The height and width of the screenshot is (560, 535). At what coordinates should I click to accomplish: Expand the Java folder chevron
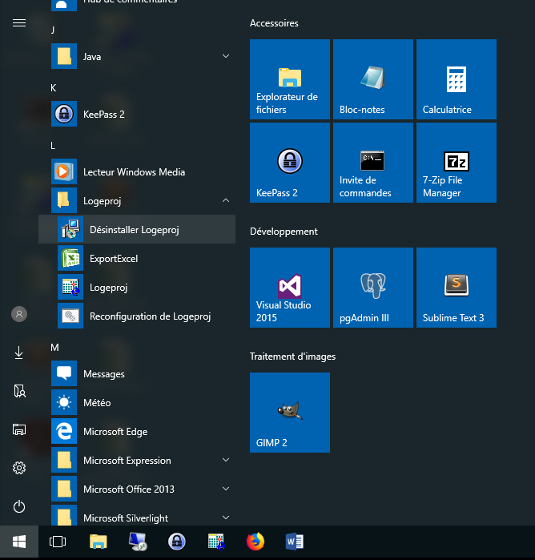226,56
